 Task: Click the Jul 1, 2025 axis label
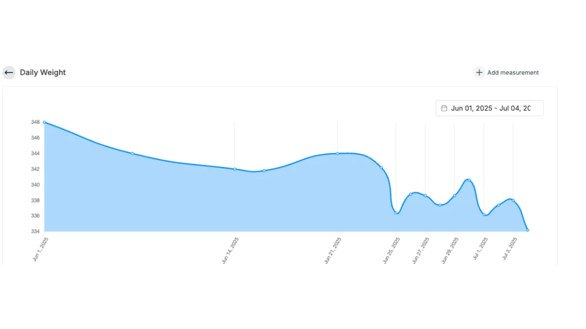coord(480,249)
